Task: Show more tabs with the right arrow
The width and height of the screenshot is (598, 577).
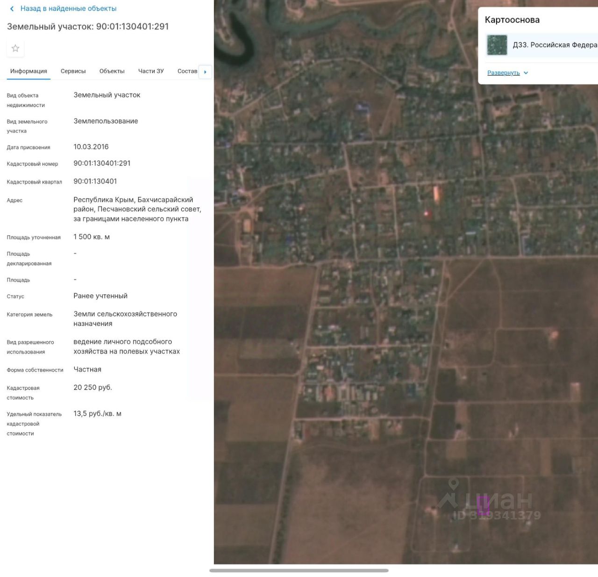Action: [206, 72]
